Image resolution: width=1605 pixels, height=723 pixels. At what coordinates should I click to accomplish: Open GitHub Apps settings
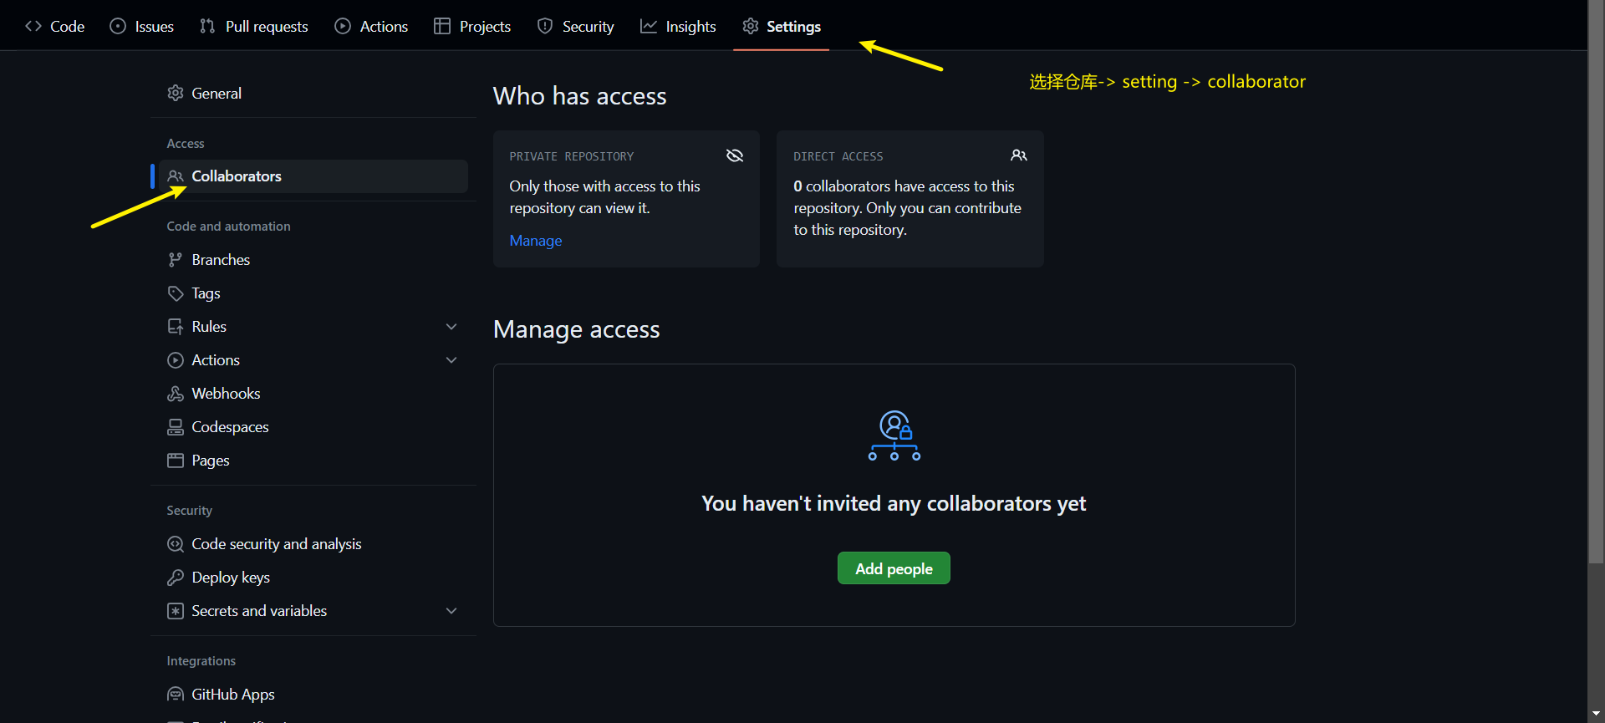pyautogui.click(x=313, y=695)
